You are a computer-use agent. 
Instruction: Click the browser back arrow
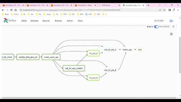pyautogui.click(x=3, y=10)
